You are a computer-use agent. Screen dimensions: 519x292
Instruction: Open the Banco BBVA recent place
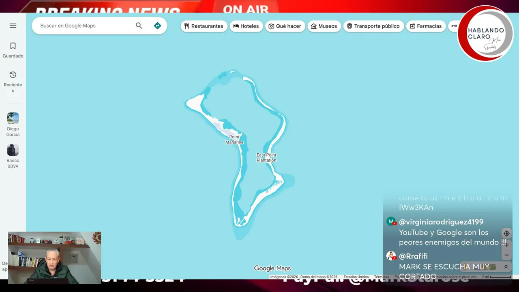13,157
